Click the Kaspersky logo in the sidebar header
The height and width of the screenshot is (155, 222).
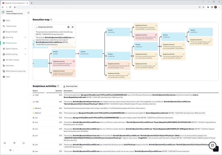coord(3,12)
